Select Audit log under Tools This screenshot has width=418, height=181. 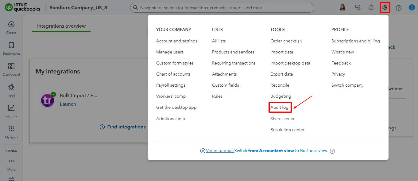[x=280, y=107]
